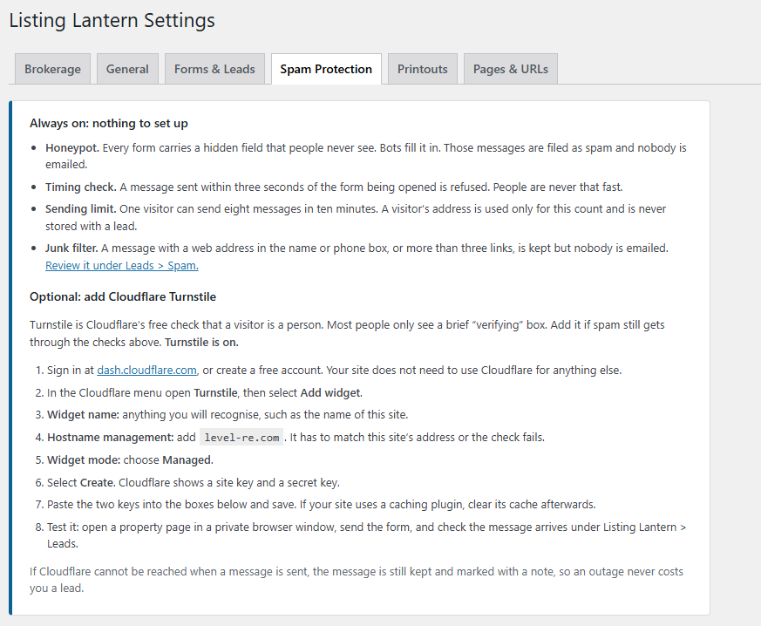Viewport: 761px width, 626px height.
Task: Click the level-re.com hostname code
Action: point(241,437)
